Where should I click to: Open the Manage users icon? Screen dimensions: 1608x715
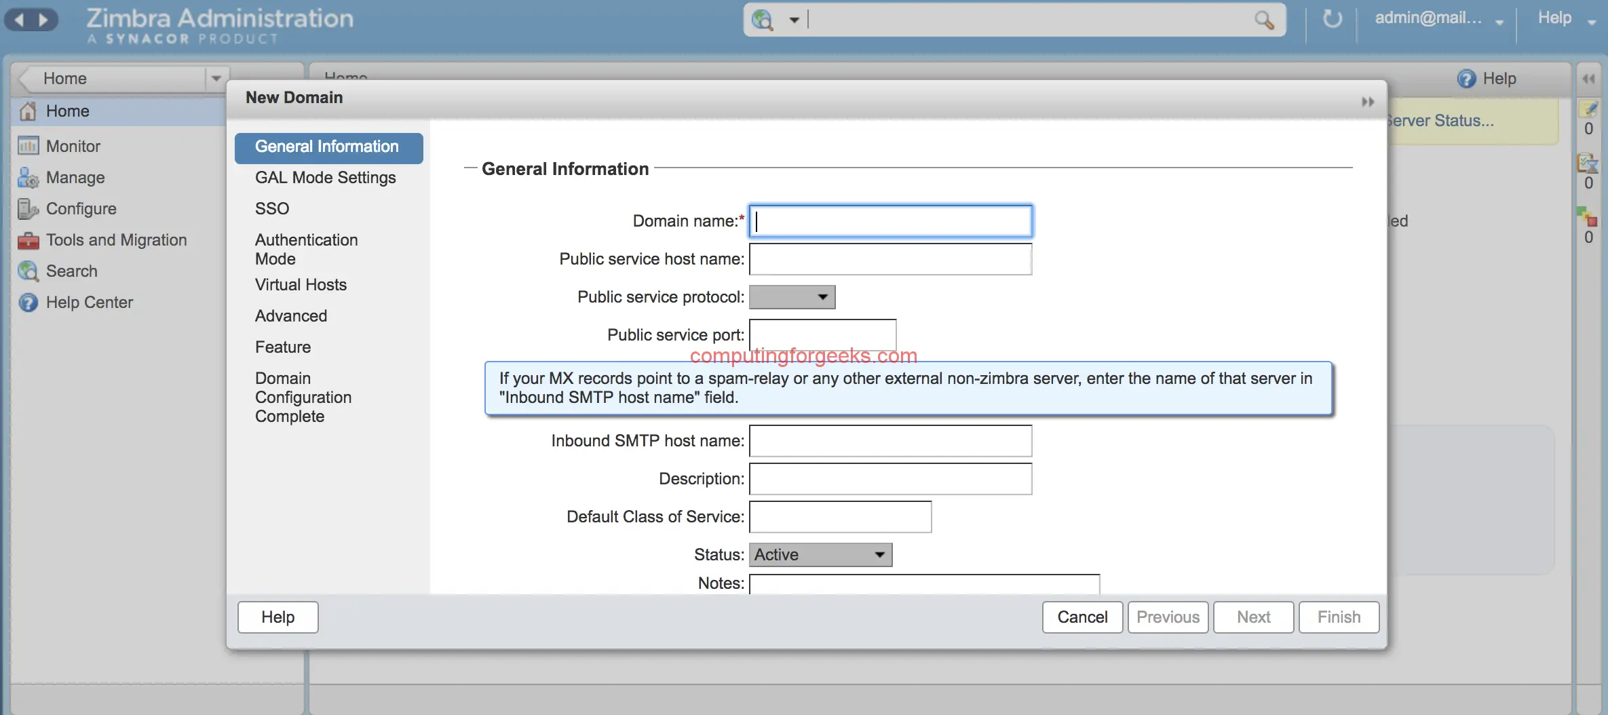[x=28, y=178]
